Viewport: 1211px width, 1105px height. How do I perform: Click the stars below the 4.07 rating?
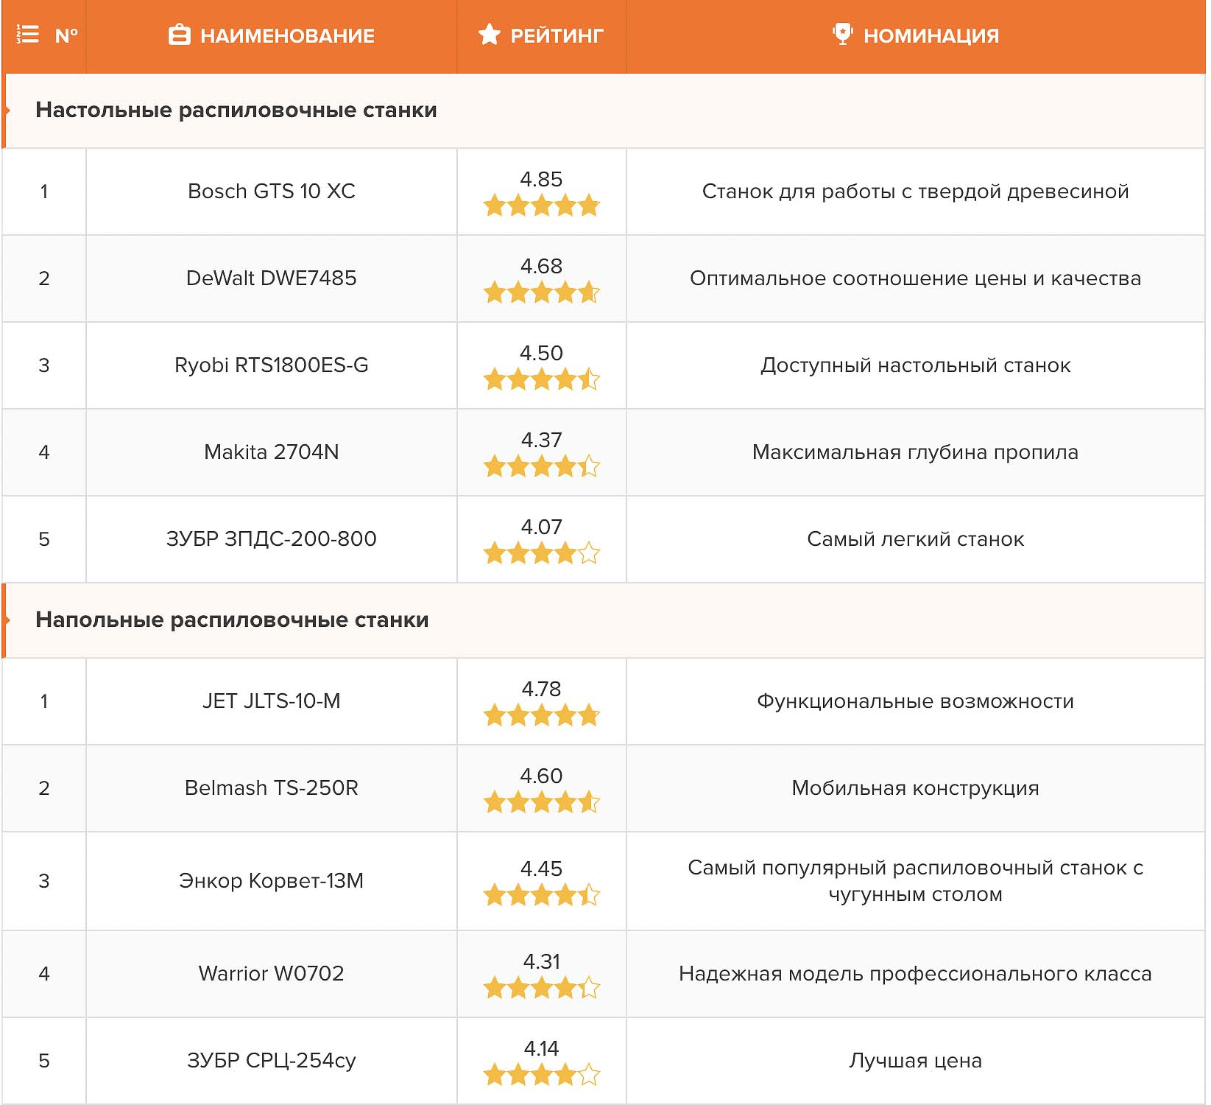coord(541,553)
